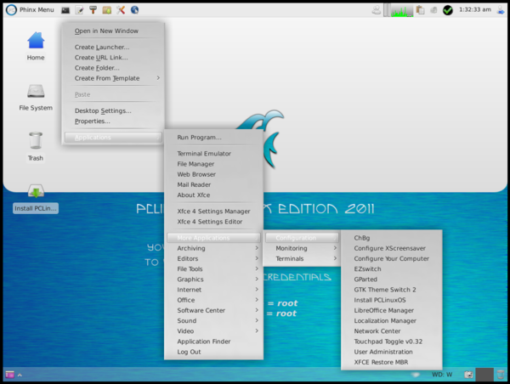Click the tools settings launcher icon
The height and width of the screenshot is (384, 510).
[121, 10]
